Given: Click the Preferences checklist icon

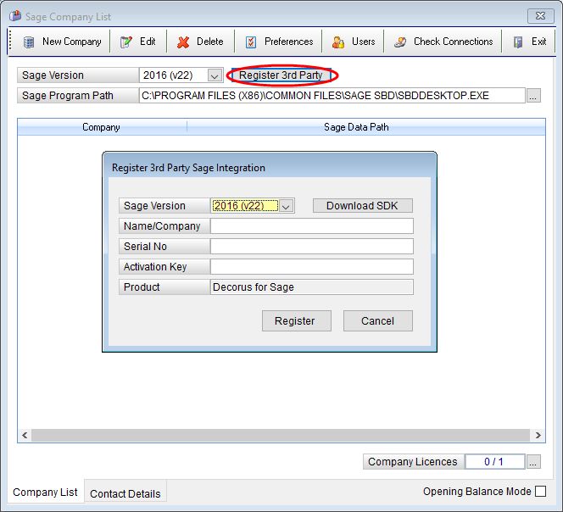Looking at the screenshot, I should pyautogui.click(x=251, y=42).
